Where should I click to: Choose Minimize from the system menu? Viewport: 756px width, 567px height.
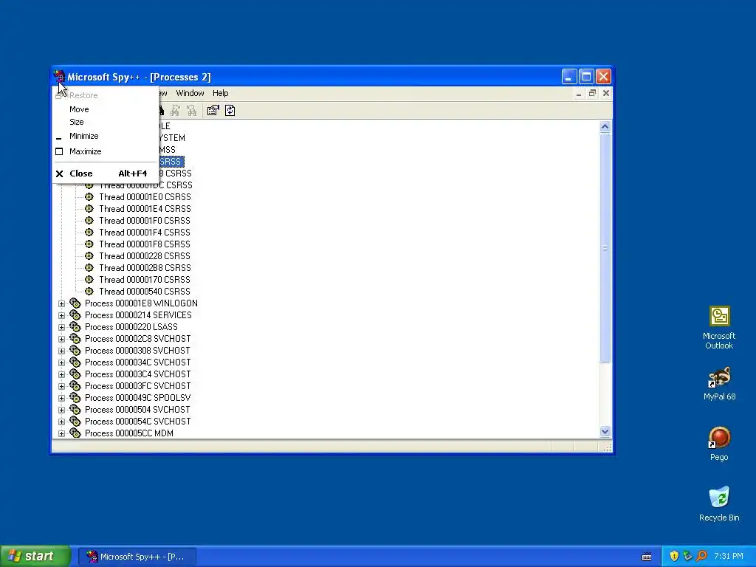click(105, 136)
